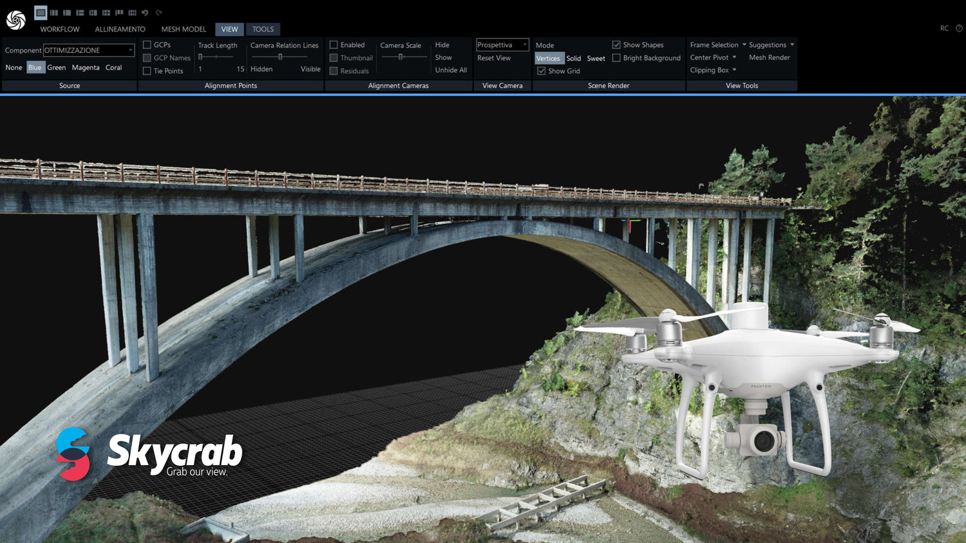Click the Help question mark icon
The image size is (966, 543).
point(958,28)
